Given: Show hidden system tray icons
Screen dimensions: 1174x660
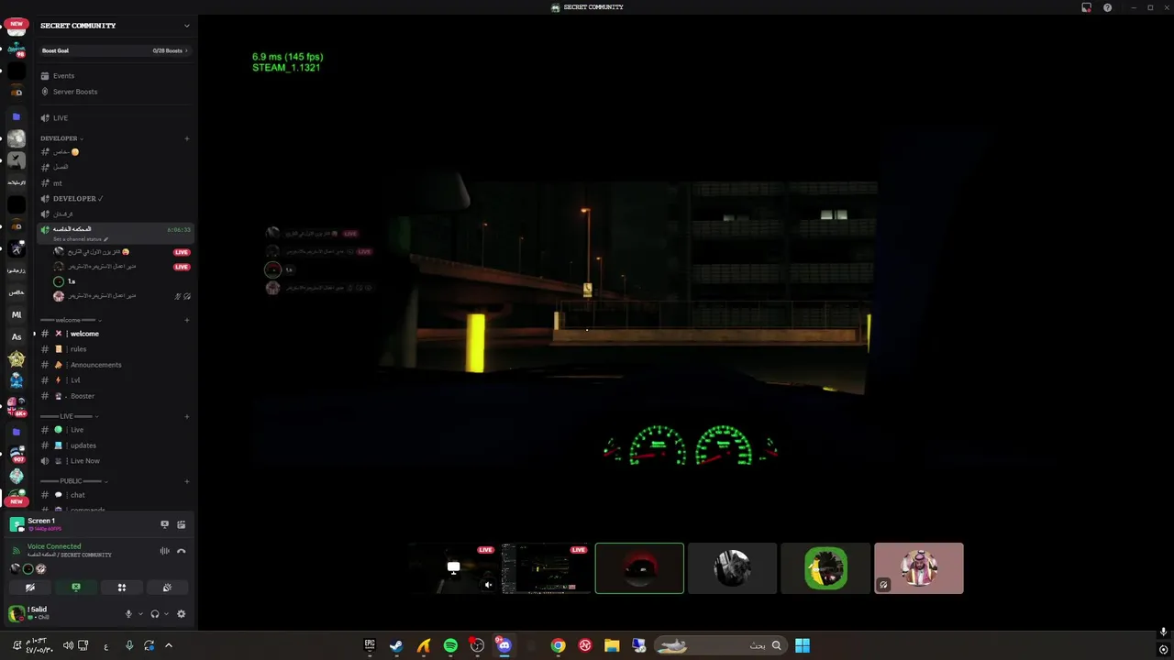Looking at the screenshot, I should 169,645.
